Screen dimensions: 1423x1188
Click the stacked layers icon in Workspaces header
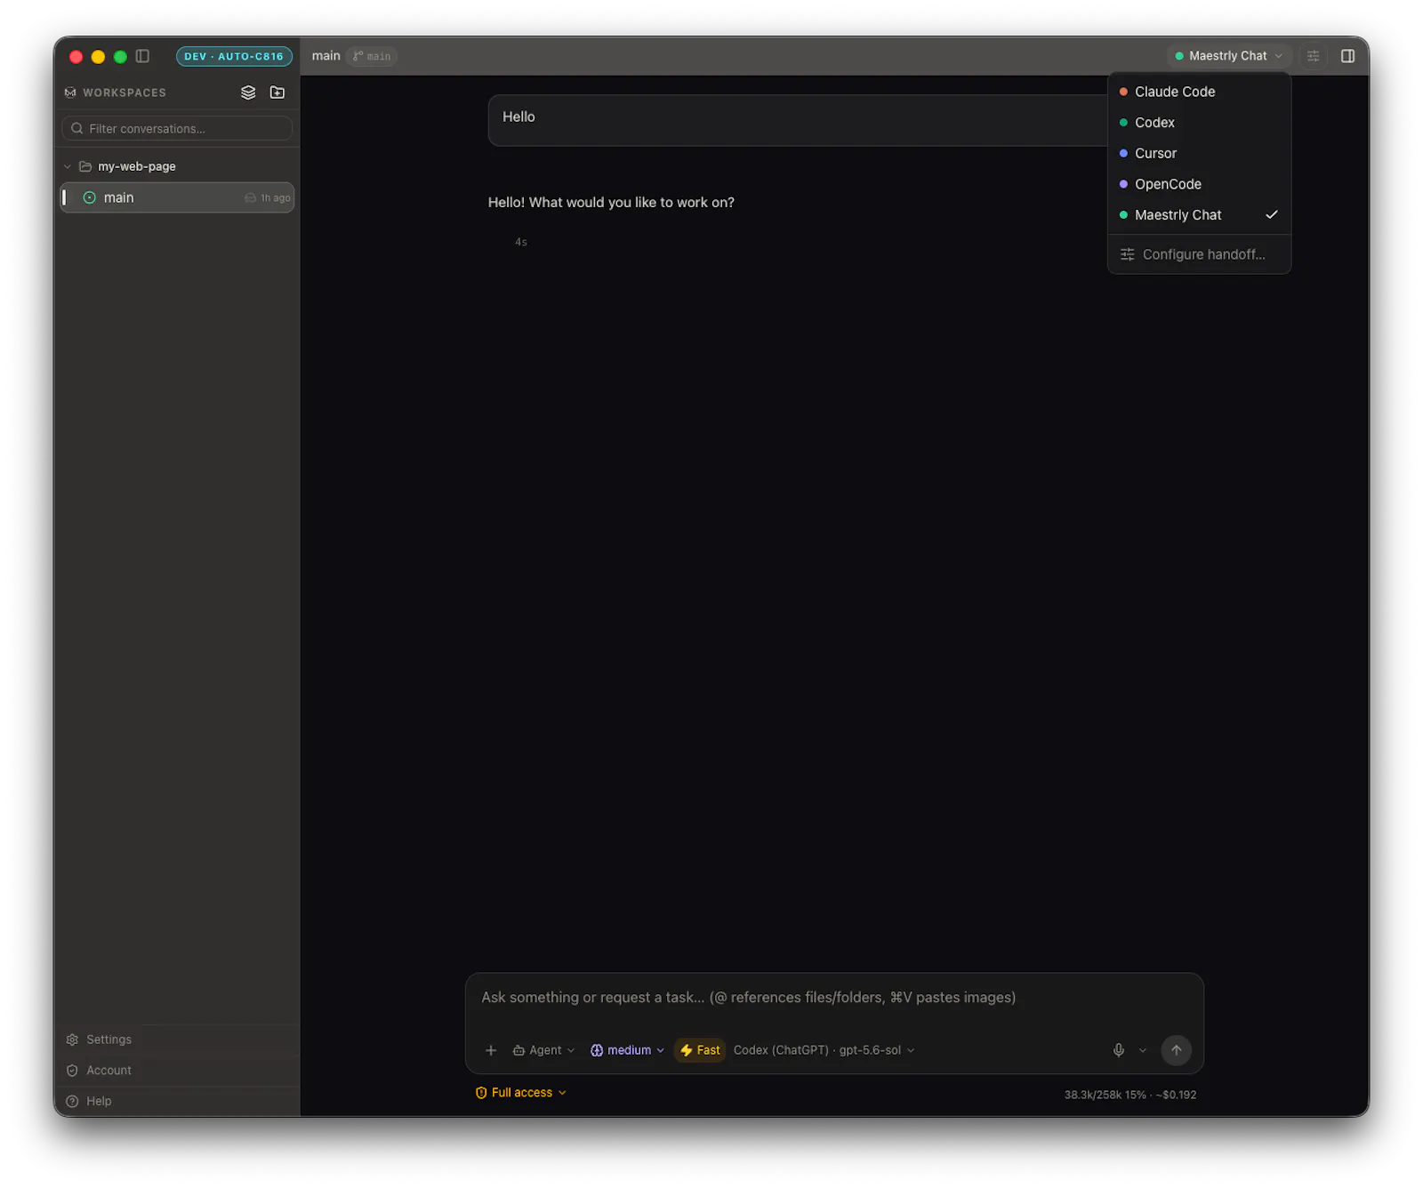(x=248, y=92)
